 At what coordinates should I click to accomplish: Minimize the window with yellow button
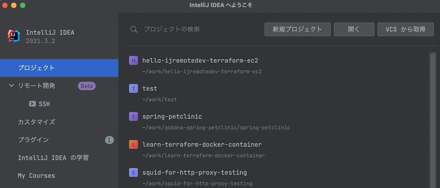(14, 5)
